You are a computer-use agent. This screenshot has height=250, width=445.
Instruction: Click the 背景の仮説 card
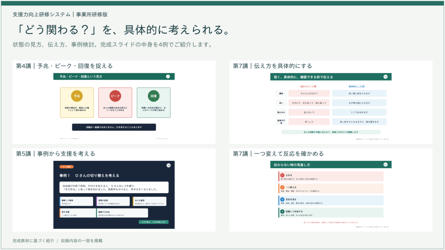(x=113, y=202)
